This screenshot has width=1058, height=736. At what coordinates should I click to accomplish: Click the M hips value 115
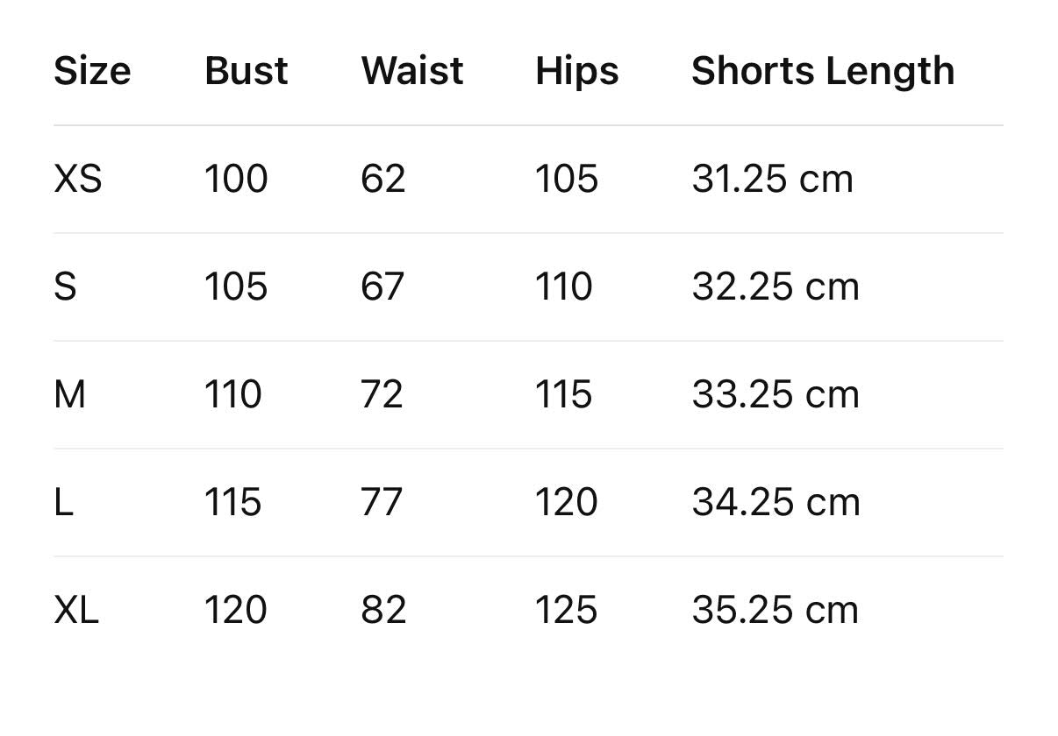563,394
